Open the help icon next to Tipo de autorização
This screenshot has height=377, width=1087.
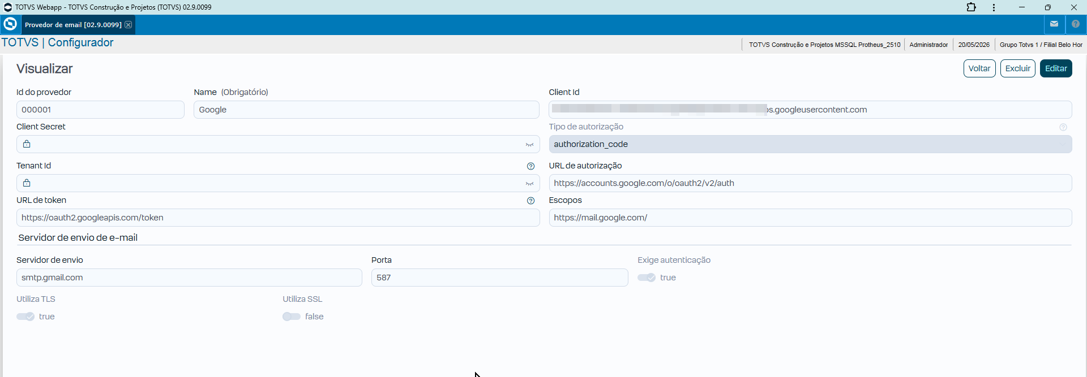click(x=1063, y=127)
